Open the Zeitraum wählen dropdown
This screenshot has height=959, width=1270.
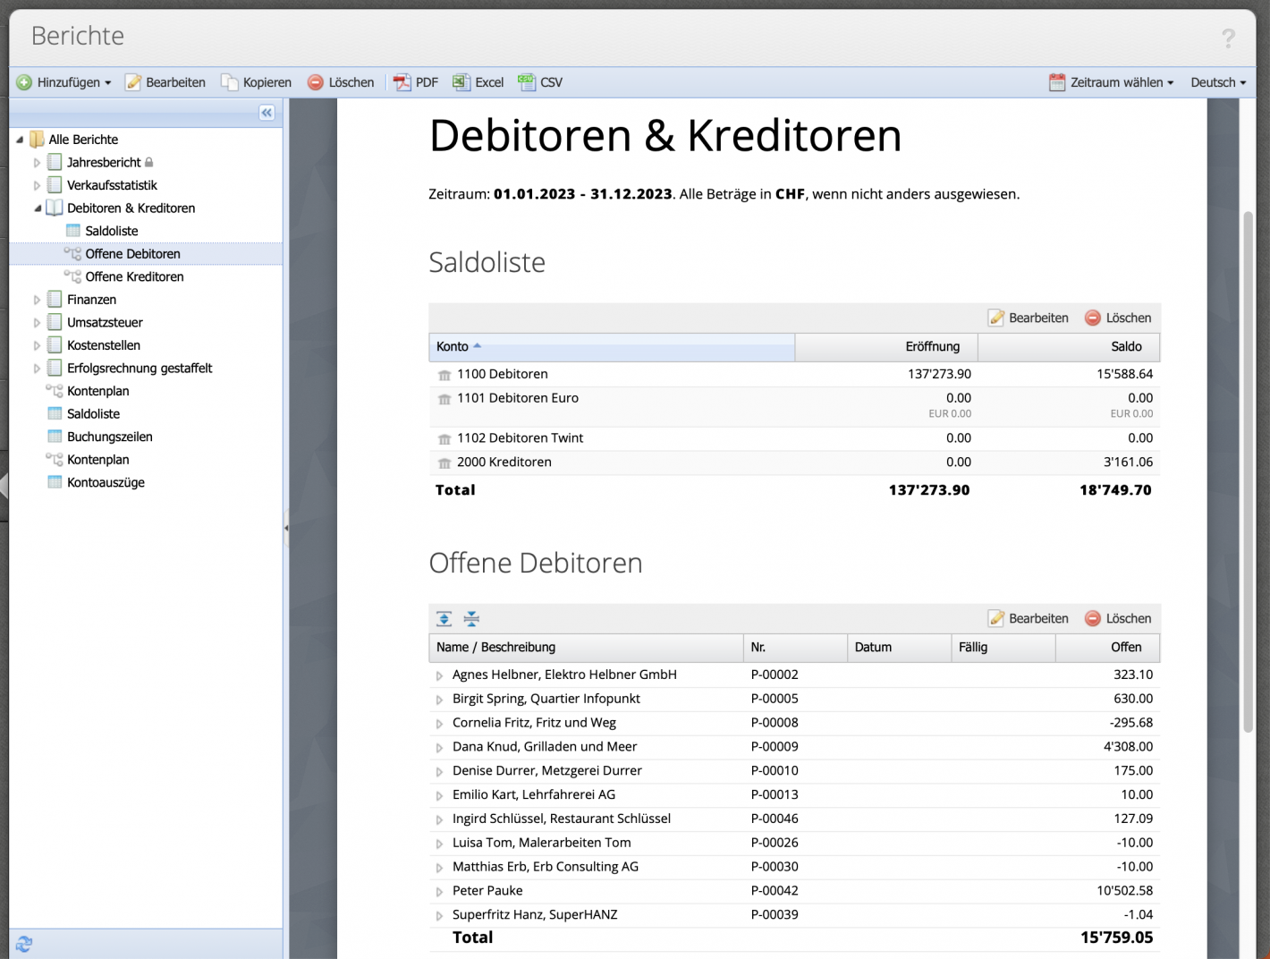(1110, 81)
